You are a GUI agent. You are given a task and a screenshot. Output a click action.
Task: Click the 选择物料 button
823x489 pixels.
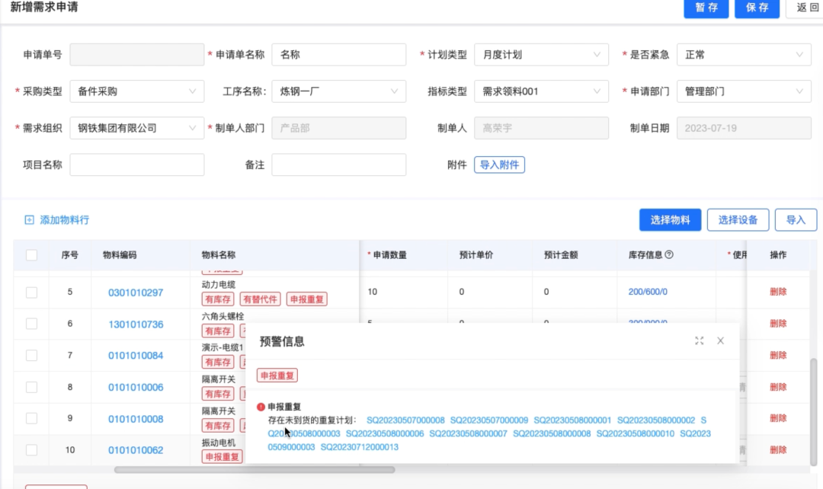[x=670, y=219]
